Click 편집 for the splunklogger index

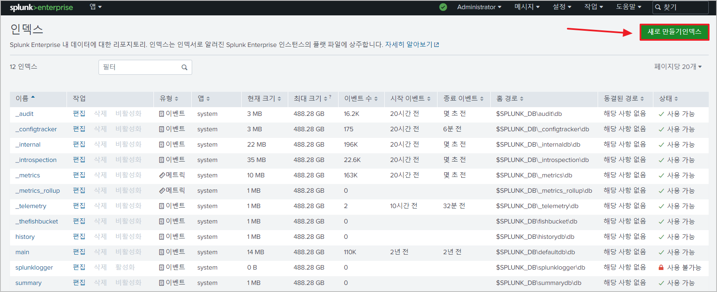tap(79, 267)
